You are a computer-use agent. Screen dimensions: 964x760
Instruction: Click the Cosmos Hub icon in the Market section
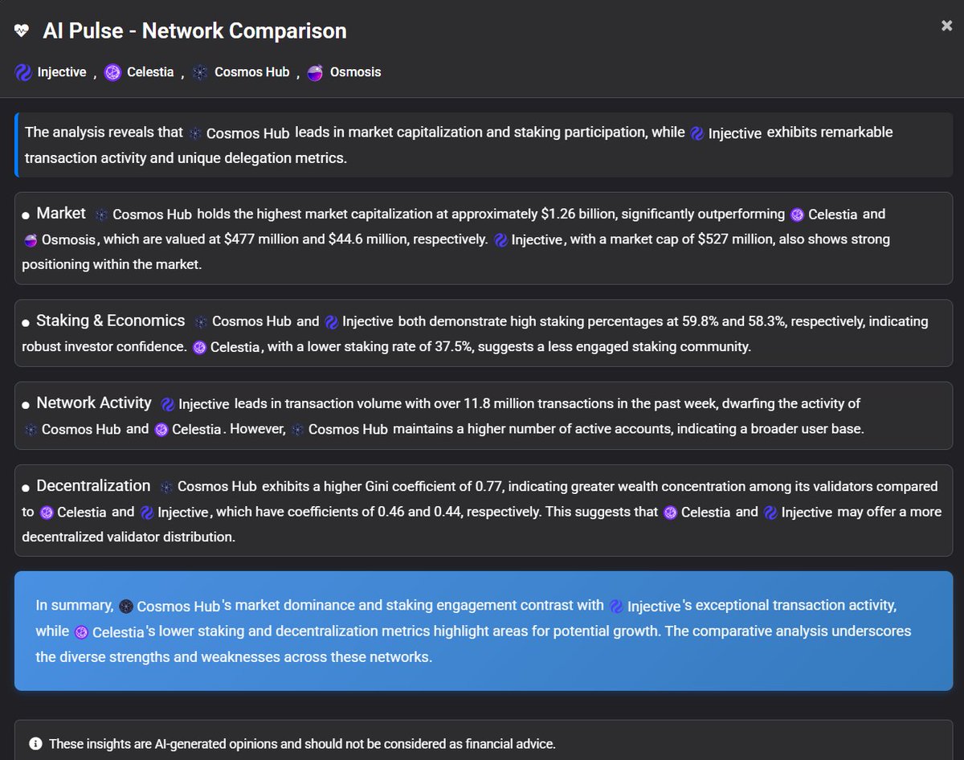point(101,215)
